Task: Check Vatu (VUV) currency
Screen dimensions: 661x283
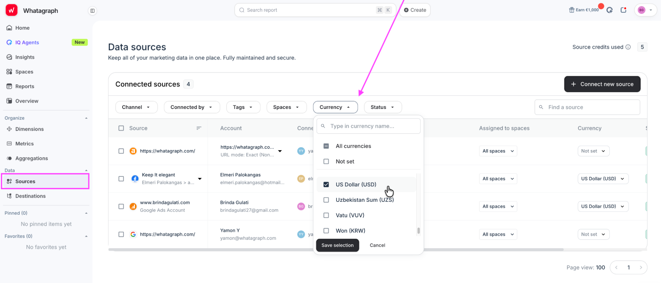Action: coord(326,215)
